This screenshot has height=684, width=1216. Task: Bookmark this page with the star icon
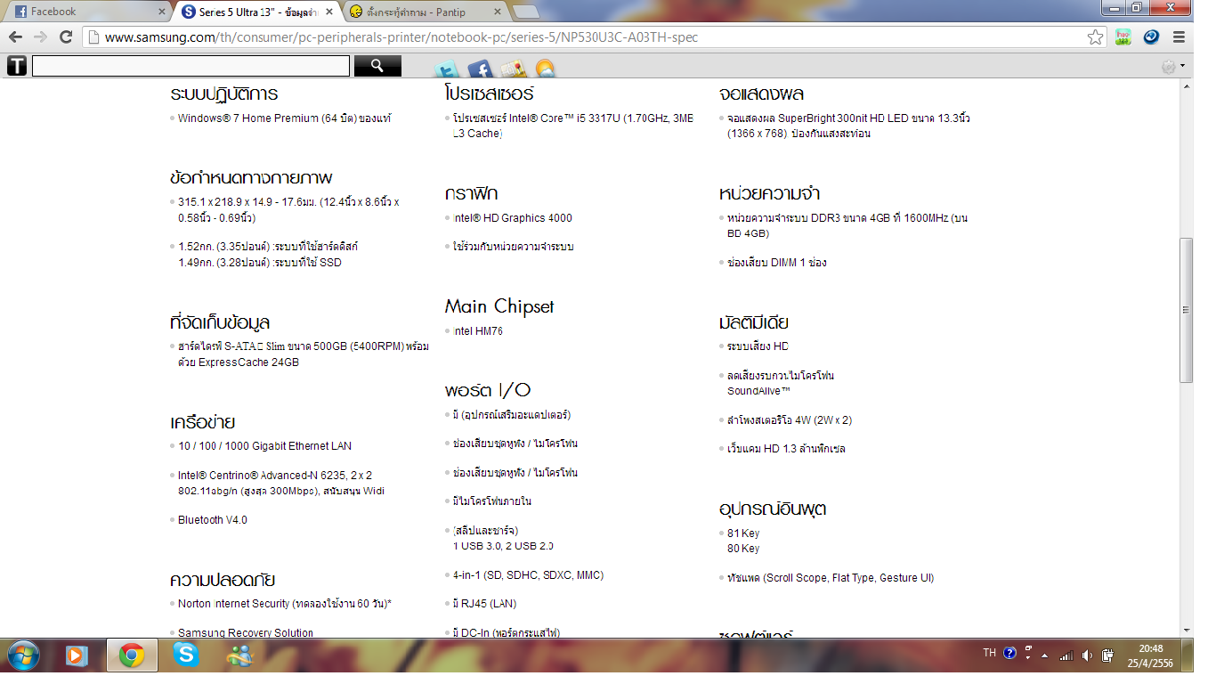click(x=1095, y=37)
